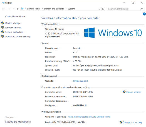Click the Forward navigation arrow

(x=9, y=9)
